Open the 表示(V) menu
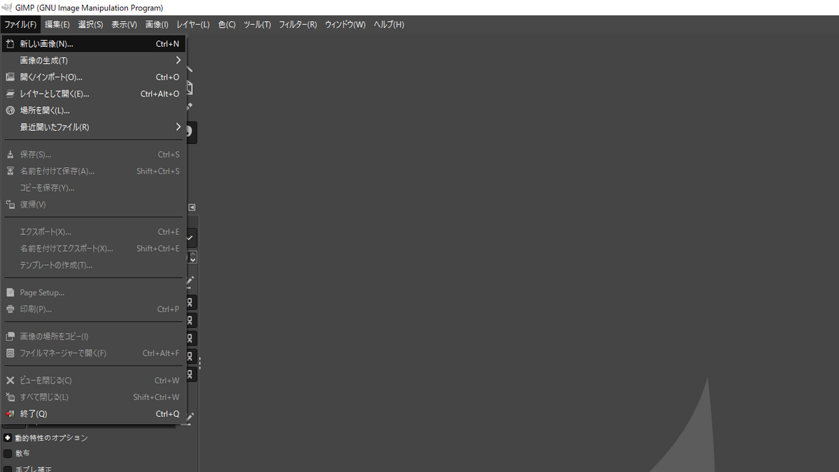The height and width of the screenshot is (472, 839). pyautogui.click(x=124, y=24)
